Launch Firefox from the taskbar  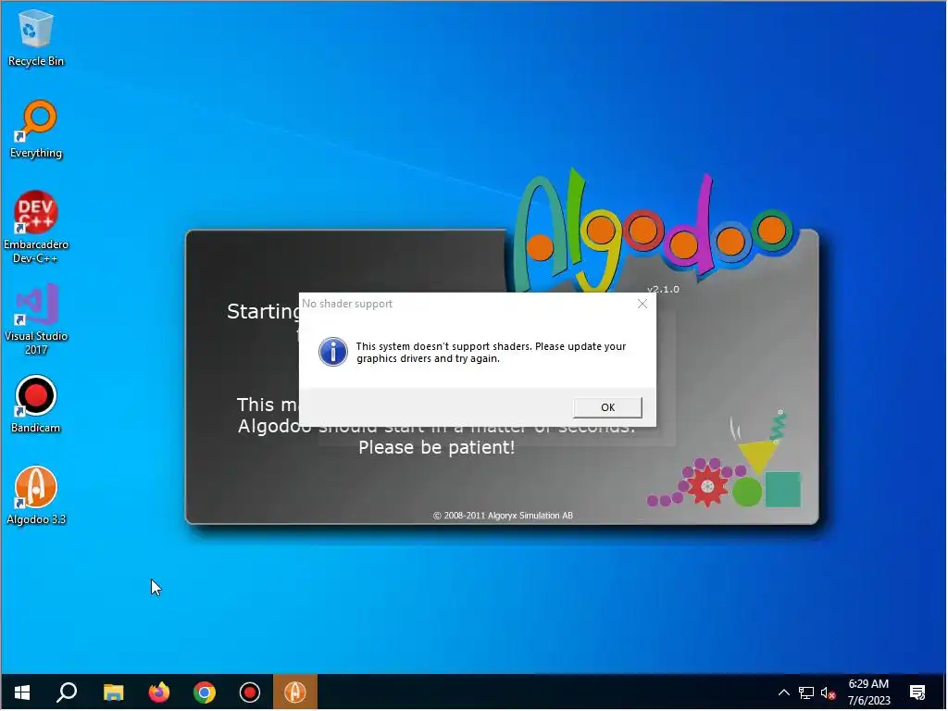[159, 692]
